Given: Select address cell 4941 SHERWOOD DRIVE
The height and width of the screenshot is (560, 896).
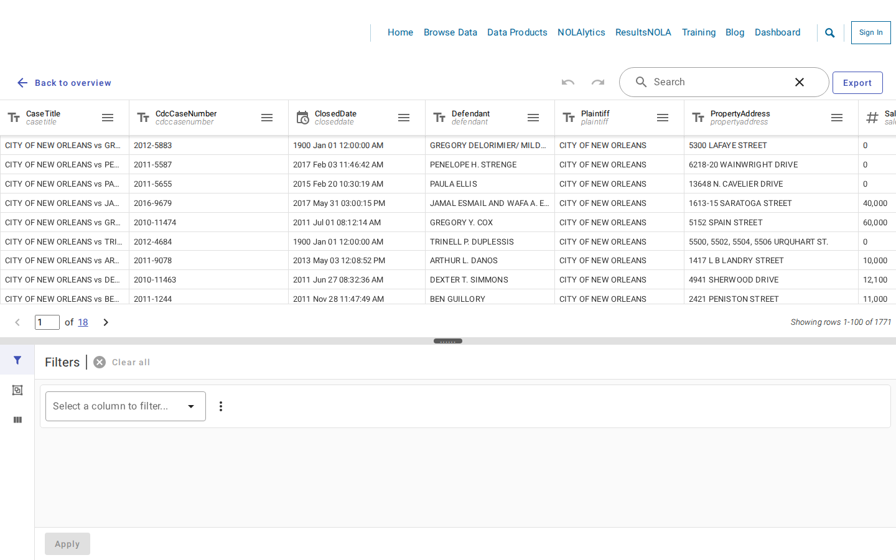Looking at the screenshot, I should 771,280.
